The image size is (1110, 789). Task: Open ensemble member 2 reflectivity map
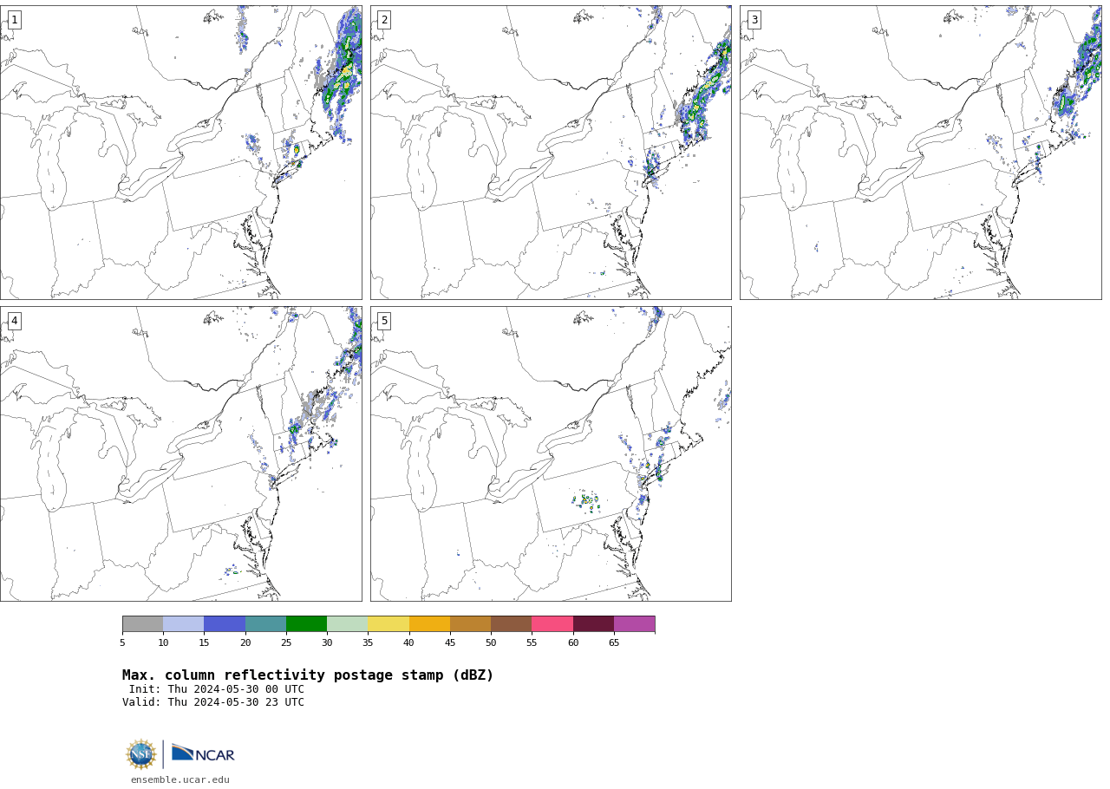(551, 153)
